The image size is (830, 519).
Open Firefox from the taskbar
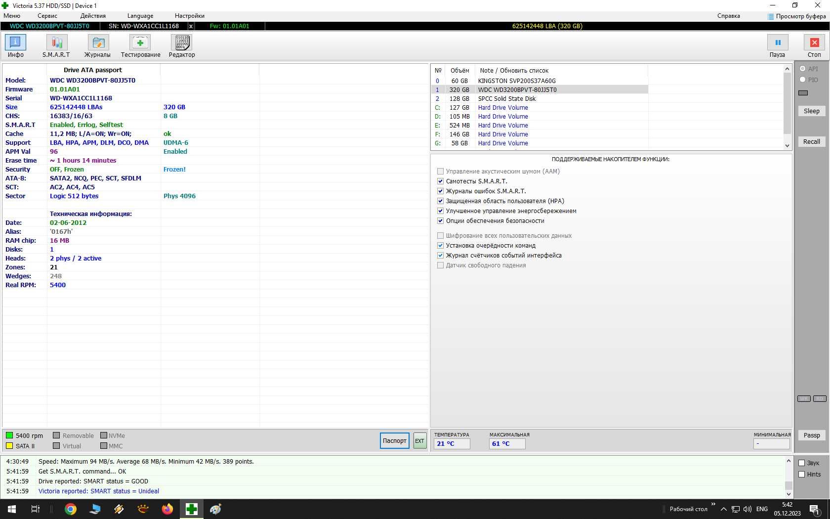click(x=167, y=509)
